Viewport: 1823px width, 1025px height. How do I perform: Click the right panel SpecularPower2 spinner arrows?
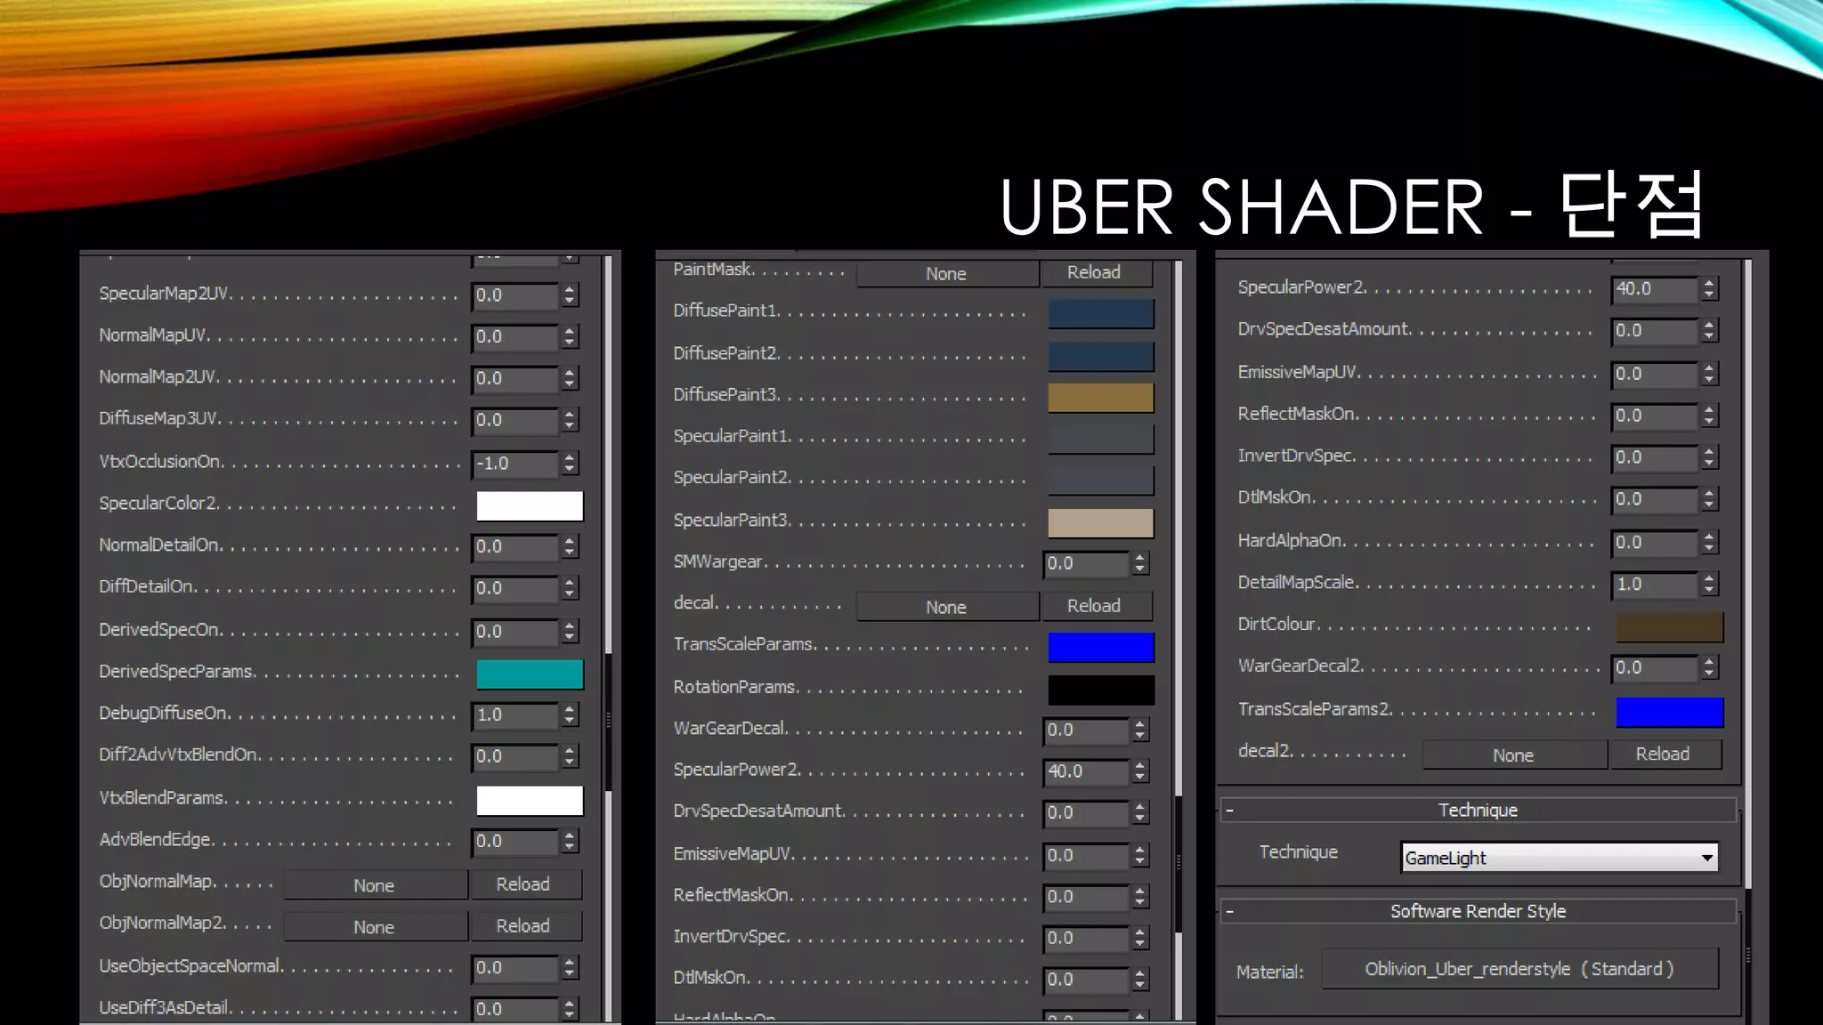coord(1709,289)
